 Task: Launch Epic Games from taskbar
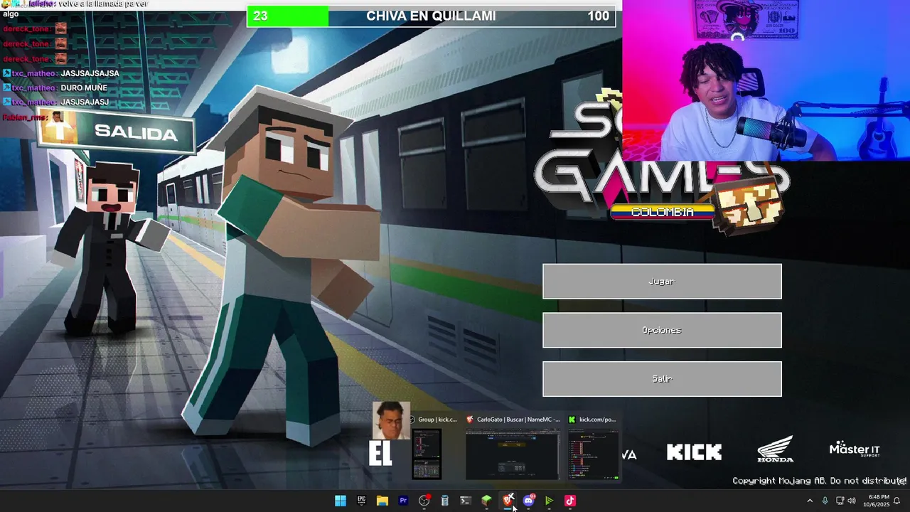pyautogui.click(x=361, y=501)
